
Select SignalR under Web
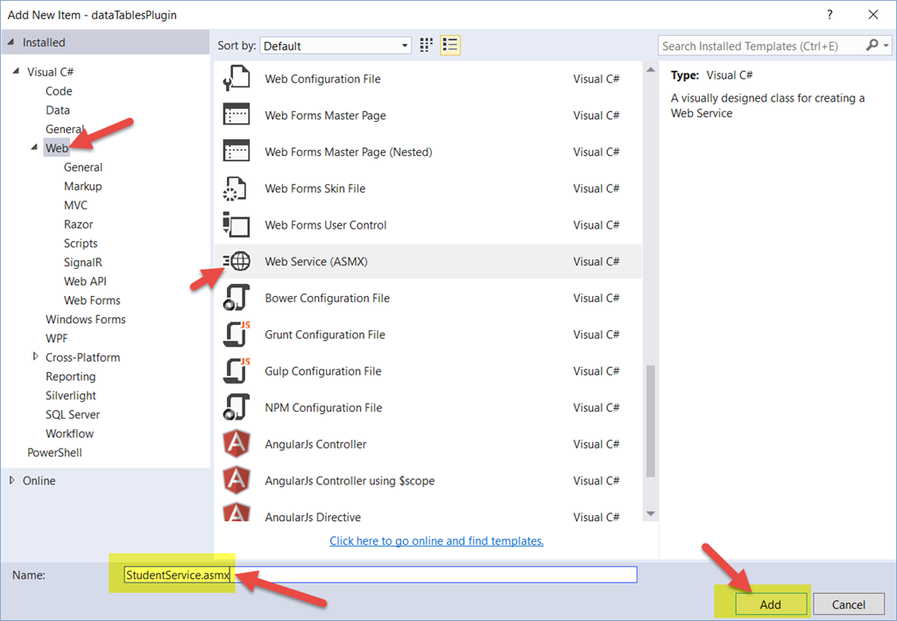coord(83,262)
